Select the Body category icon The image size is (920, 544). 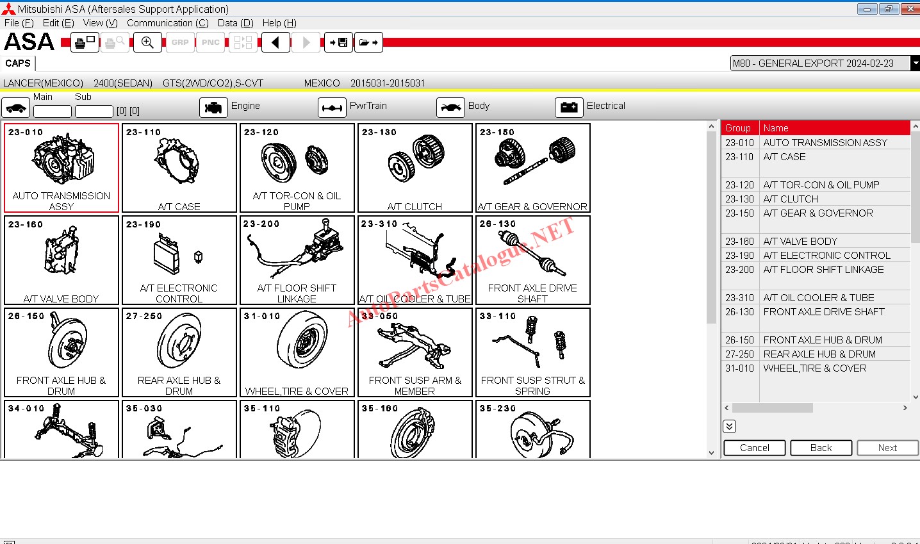click(450, 108)
